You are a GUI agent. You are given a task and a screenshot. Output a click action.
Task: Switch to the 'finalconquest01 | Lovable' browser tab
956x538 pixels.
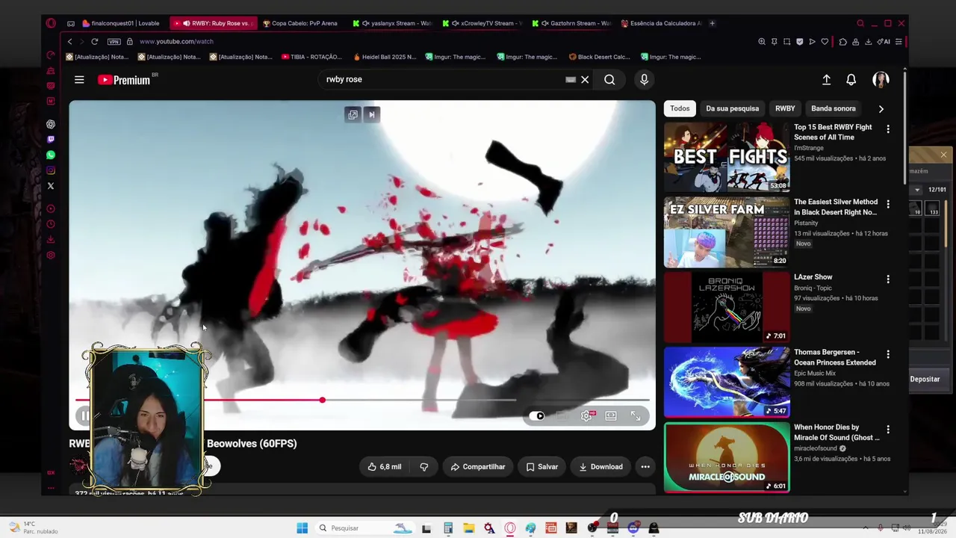coord(121,23)
